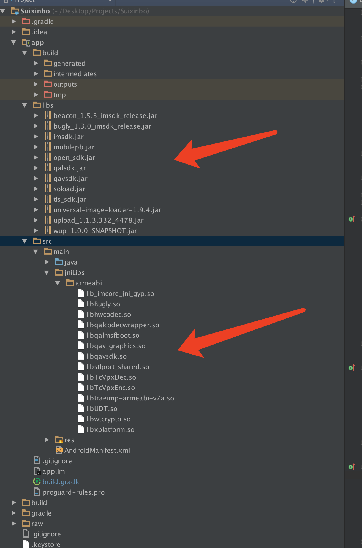The image size is (362, 548).
Task: Click the AndroidManifest.xml file icon
Action: [59, 450]
